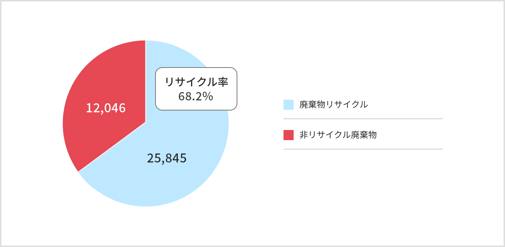Click divider line below 廃棄物リサイクル legend

point(363,119)
